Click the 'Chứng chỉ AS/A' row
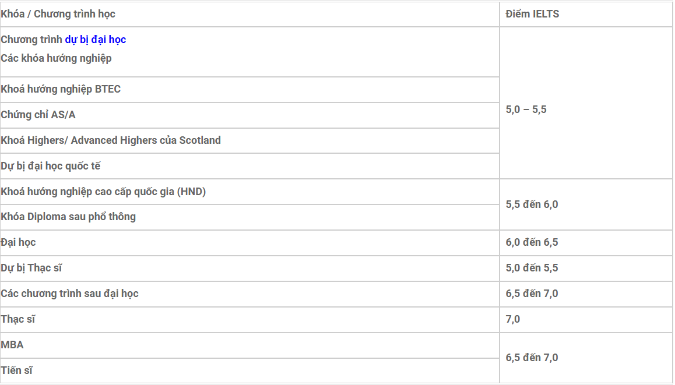Viewport: 675px width, 385px height. click(x=38, y=115)
